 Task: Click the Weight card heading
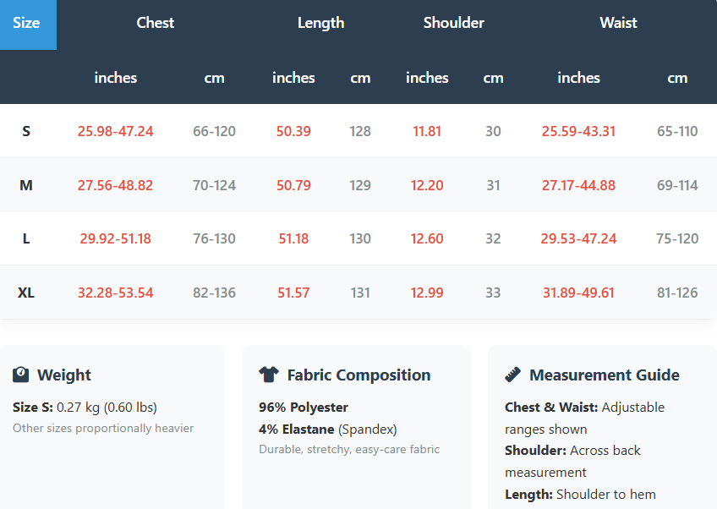tap(64, 375)
